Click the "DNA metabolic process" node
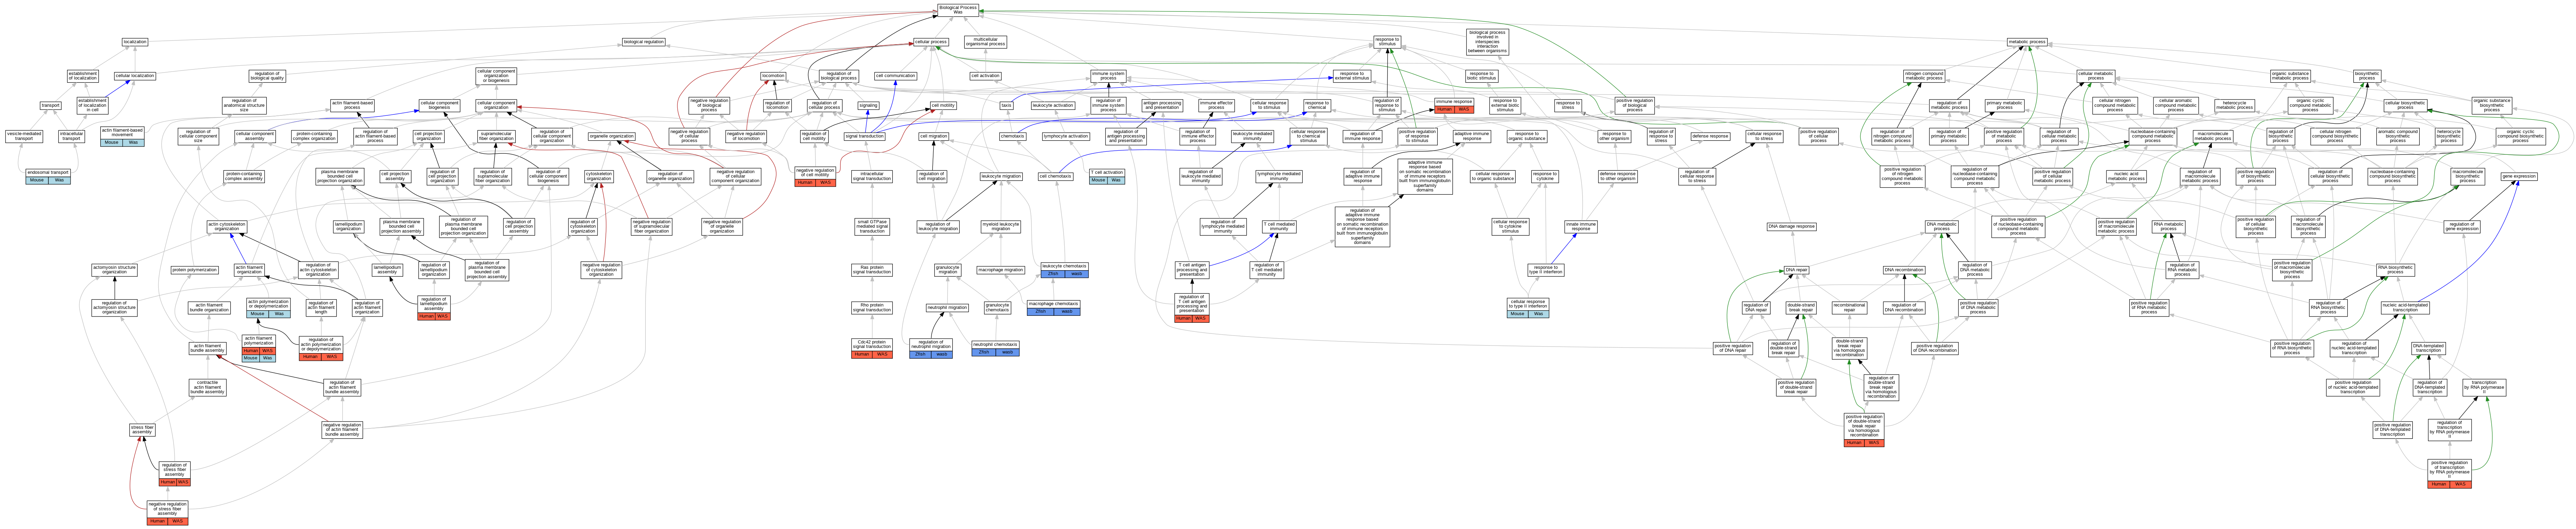Screen dimensions: 2576x529 (x=1941, y=227)
